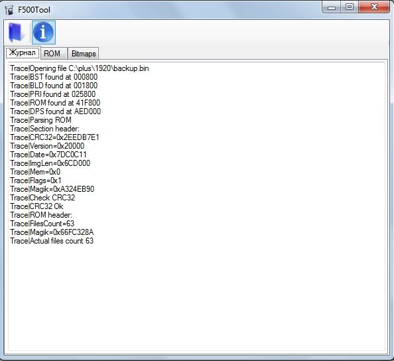Open the Bitmaps tab
This screenshot has width=394, height=361.
point(84,54)
